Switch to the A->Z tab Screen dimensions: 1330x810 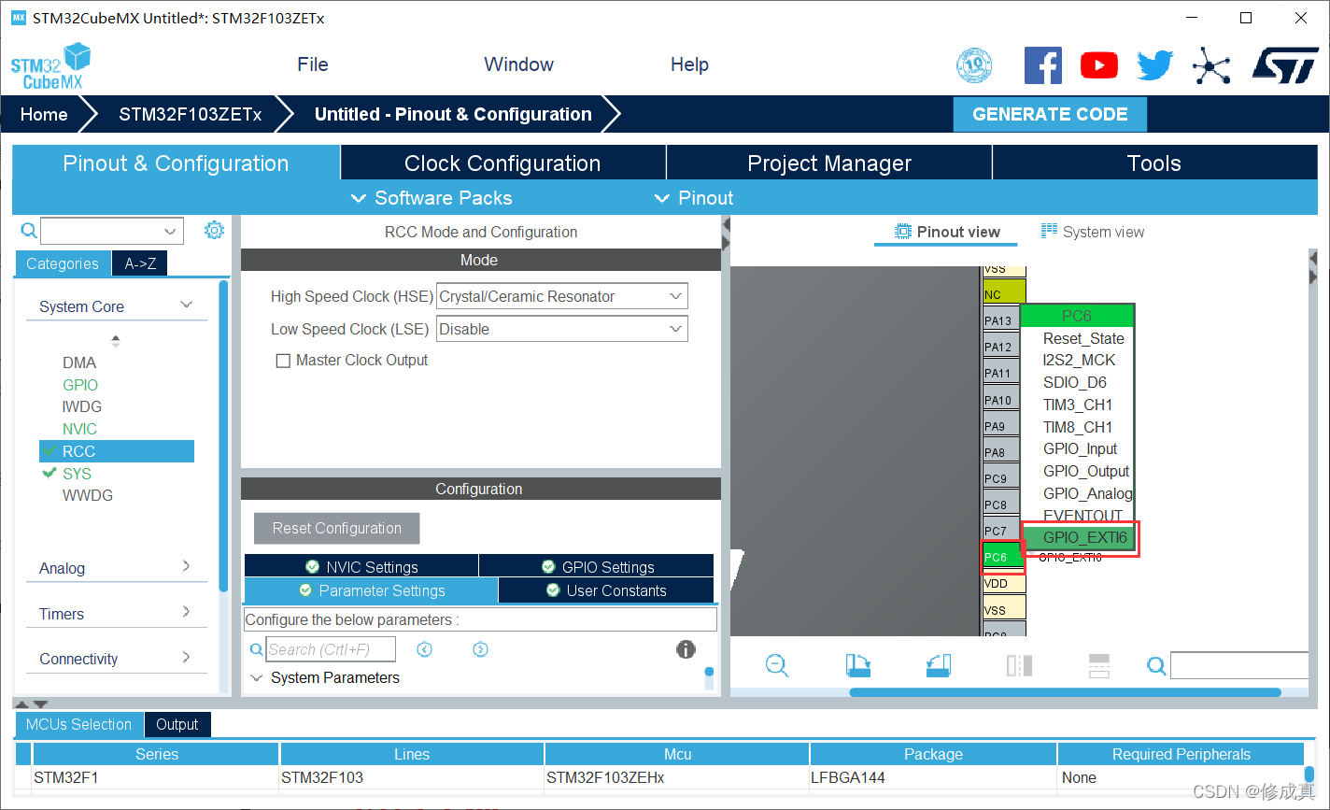(140, 263)
